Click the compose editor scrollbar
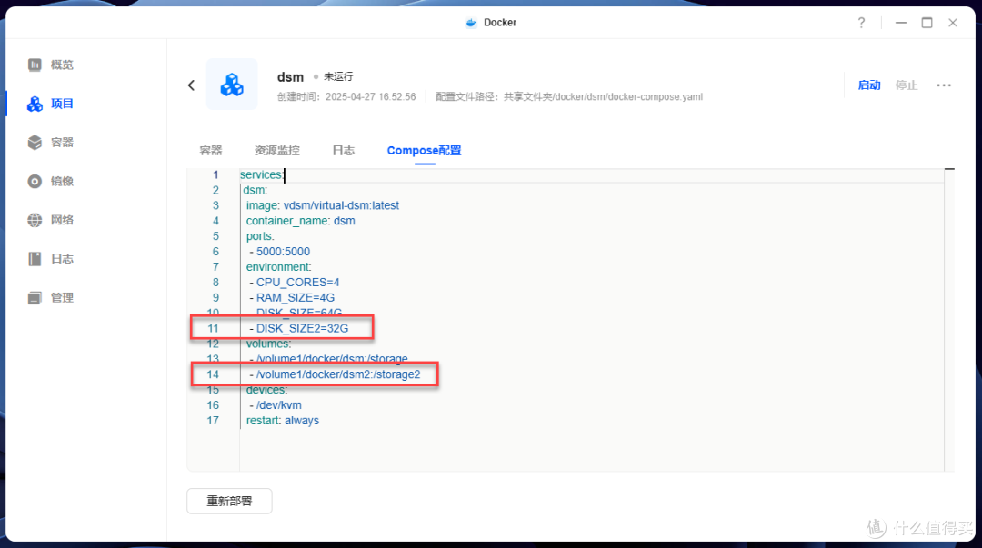 coord(950,169)
